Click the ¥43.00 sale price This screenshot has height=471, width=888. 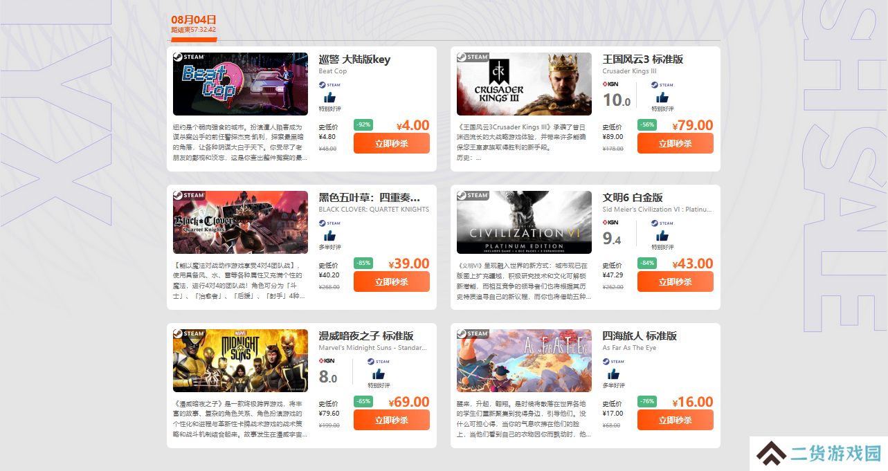tap(693, 264)
